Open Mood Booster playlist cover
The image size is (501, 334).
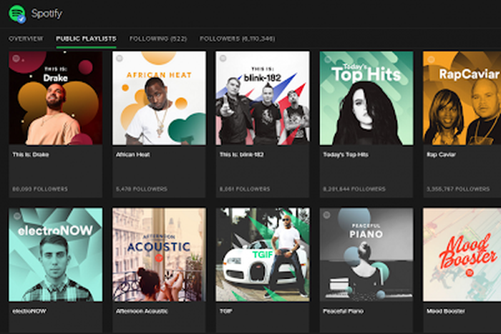(462, 255)
